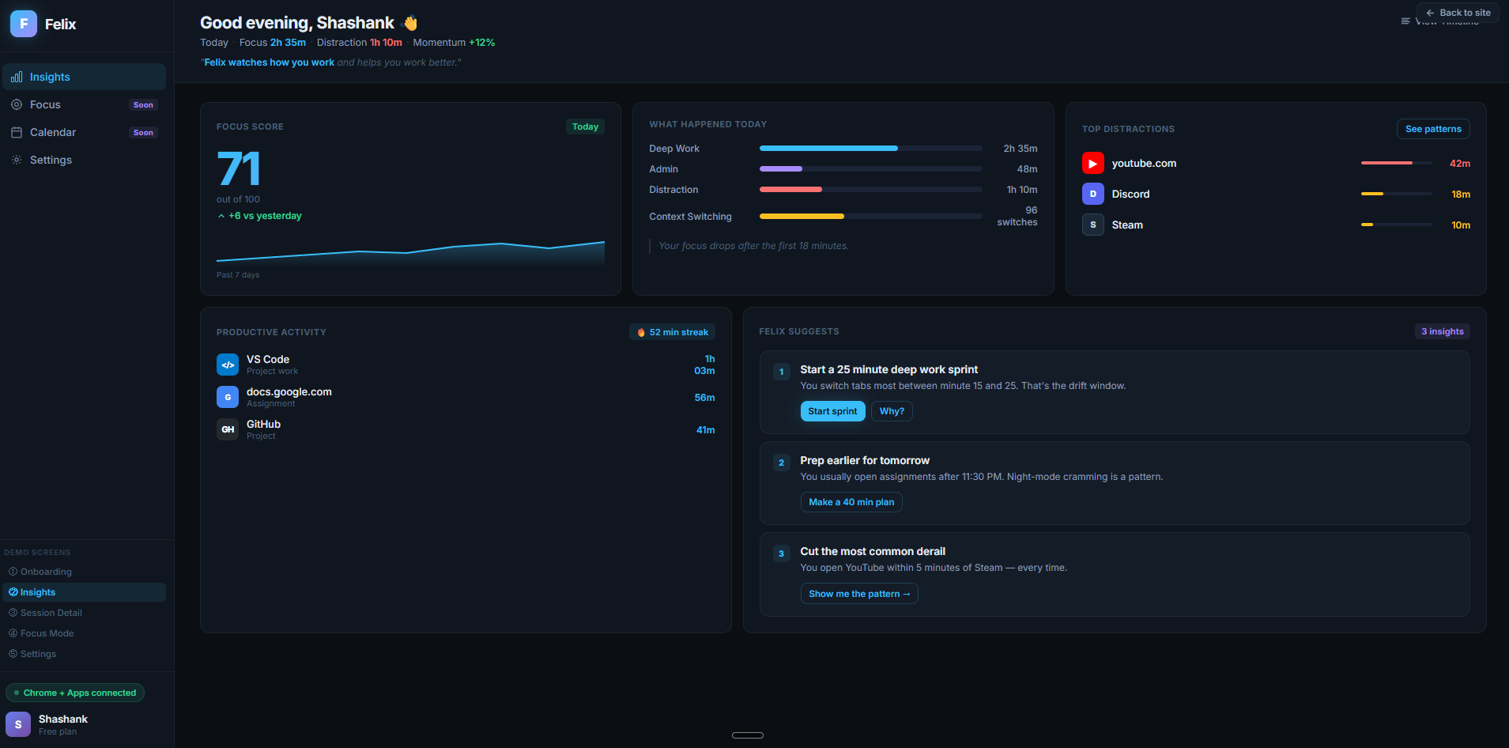Select Onboarding under Demo Screens

pos(46,571)
